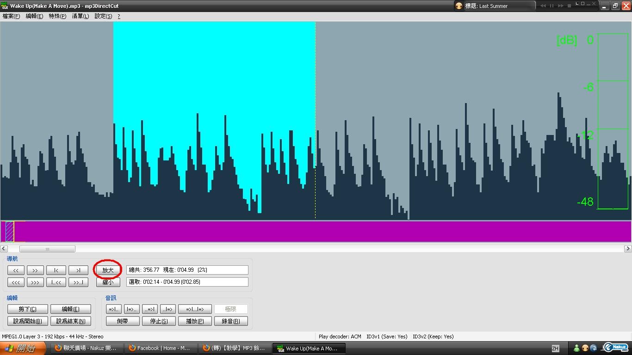This screenshot has width=632, height=355.
Task: Click the scrollbar right arrow under the waveform
Action: [x=628, y=249]
